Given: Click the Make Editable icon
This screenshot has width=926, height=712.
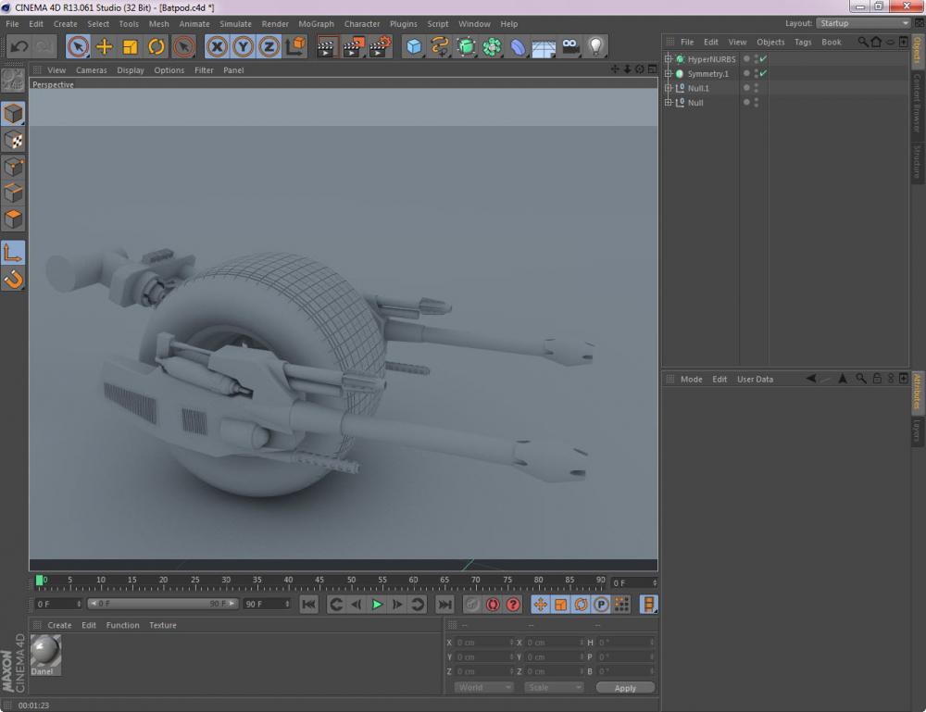Looking at the screenshot, I should pyautogui.click(x=13, y=81).
